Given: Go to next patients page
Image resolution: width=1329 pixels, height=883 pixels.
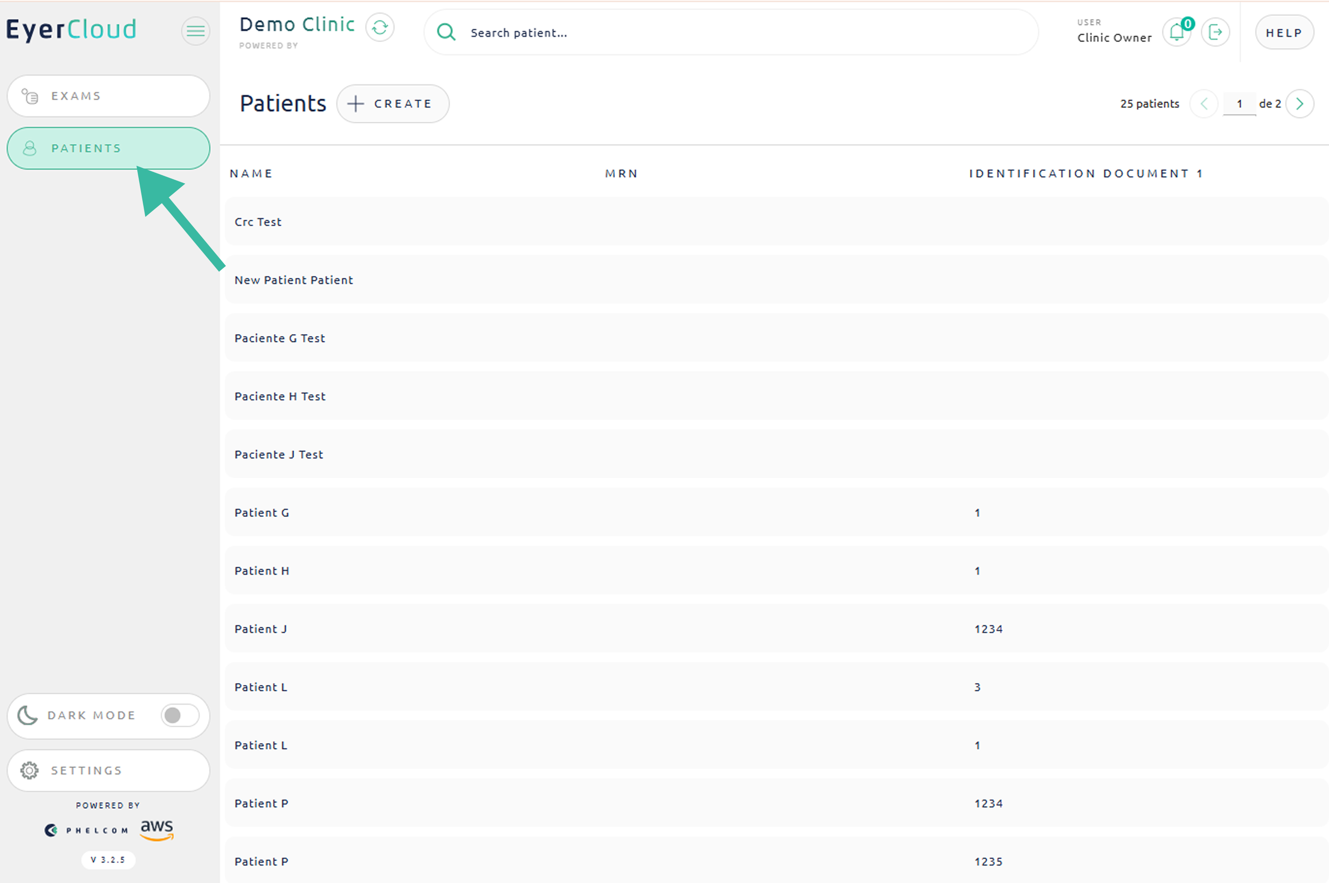Looking at the screenshot, I should pos(1300,104).
